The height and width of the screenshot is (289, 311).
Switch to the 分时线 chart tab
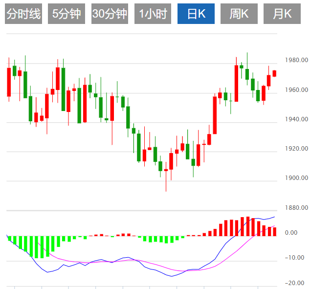(x=23, y=14)
